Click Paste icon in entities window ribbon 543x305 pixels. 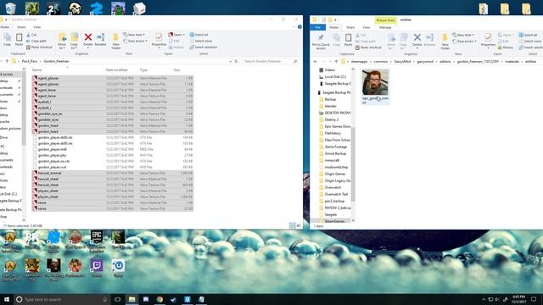point(348,37)
